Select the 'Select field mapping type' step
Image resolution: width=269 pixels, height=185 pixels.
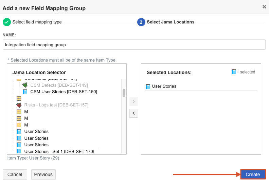click(37, 22)
